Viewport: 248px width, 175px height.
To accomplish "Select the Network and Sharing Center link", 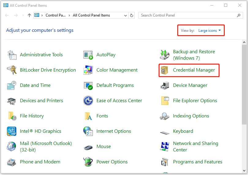I will coord(196,147).
